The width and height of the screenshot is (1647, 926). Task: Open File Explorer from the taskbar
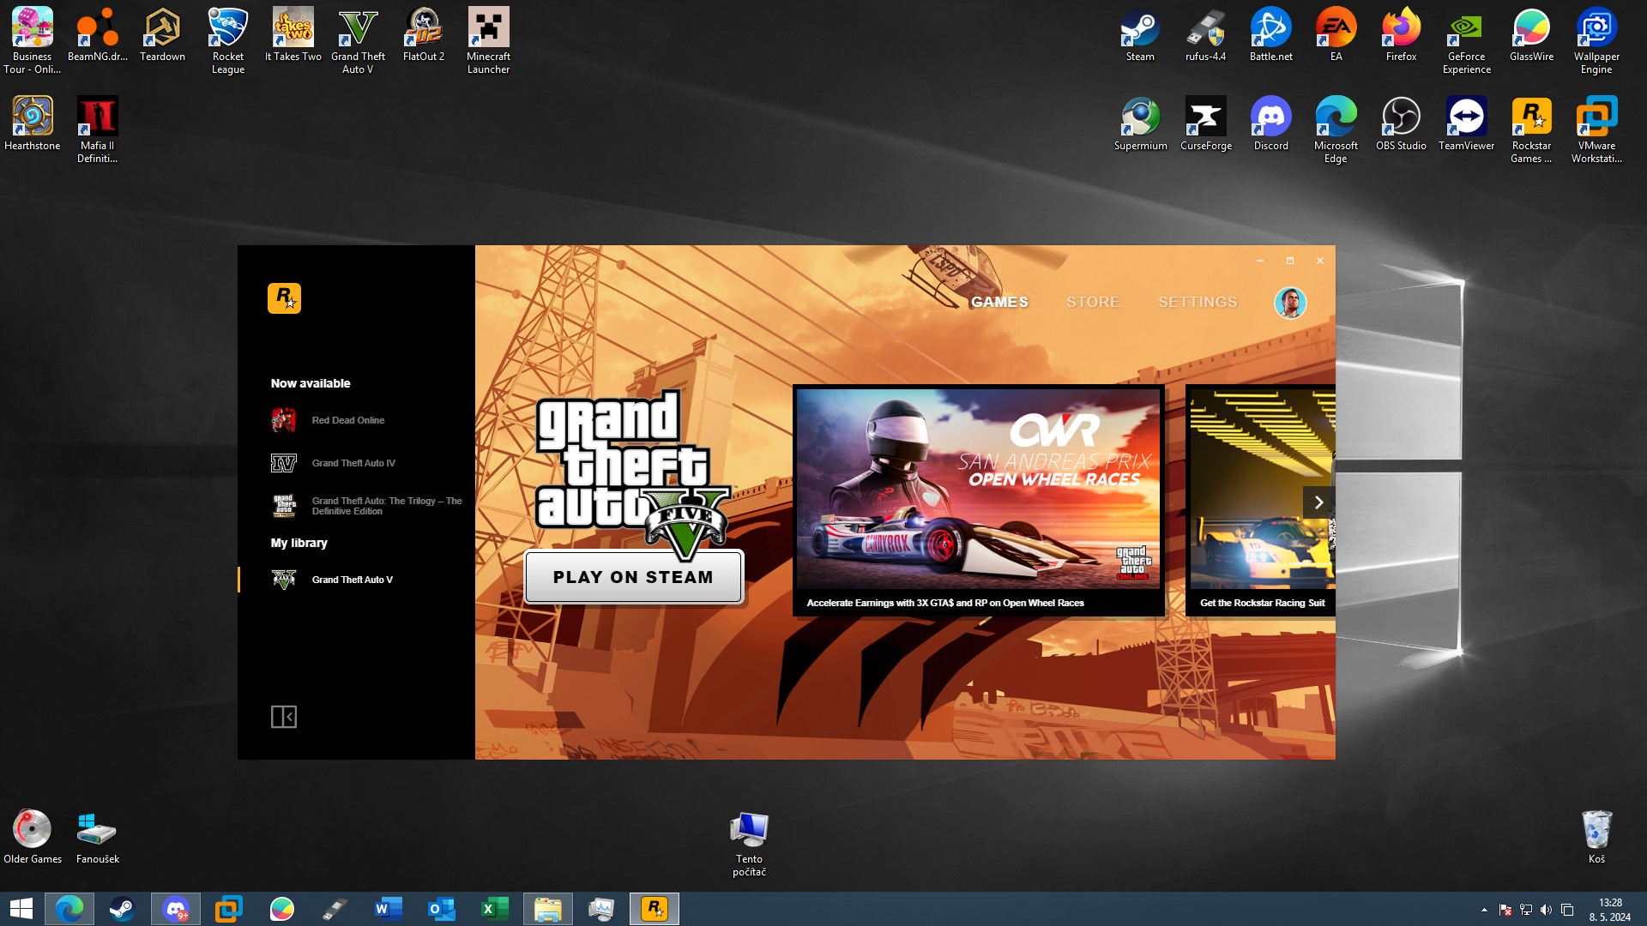pyautogui.click(x=548, y=909)
